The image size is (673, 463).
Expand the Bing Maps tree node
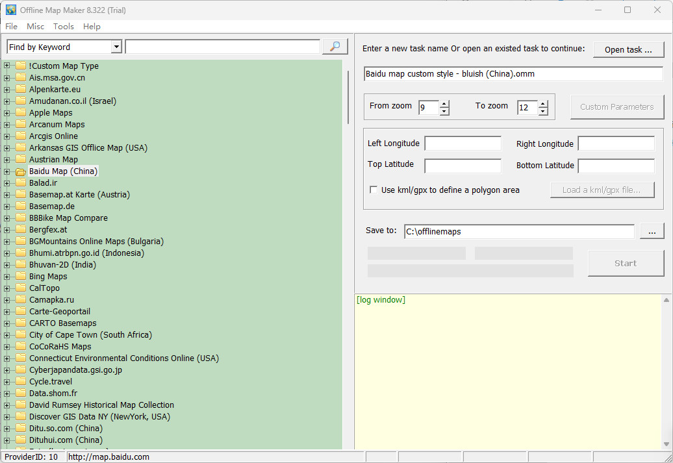tap(6, 277)
